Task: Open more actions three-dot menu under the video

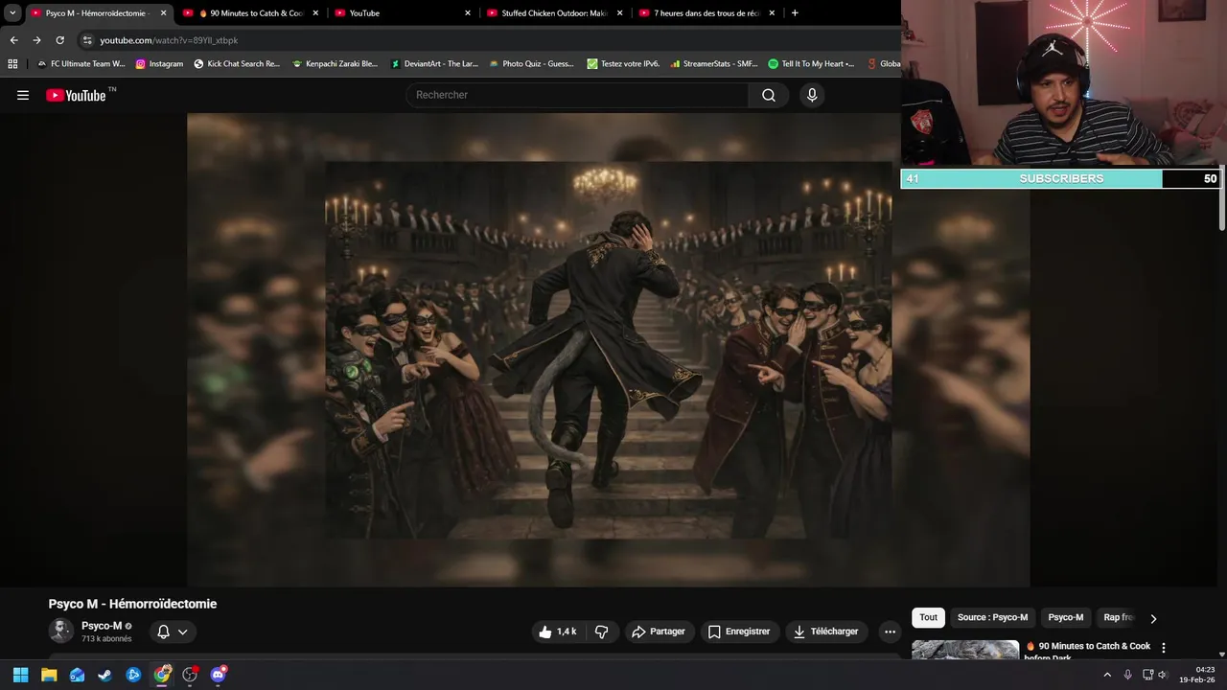Action: tap(890, 632)
